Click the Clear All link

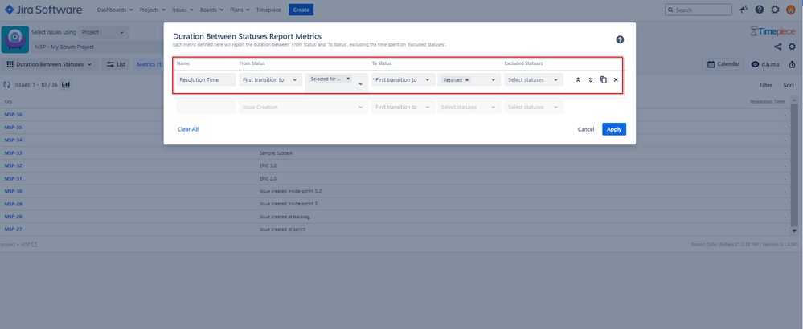(188, 129)
